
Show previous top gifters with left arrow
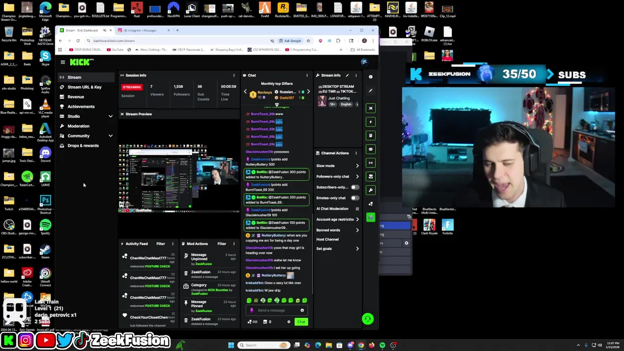[245, 92]
